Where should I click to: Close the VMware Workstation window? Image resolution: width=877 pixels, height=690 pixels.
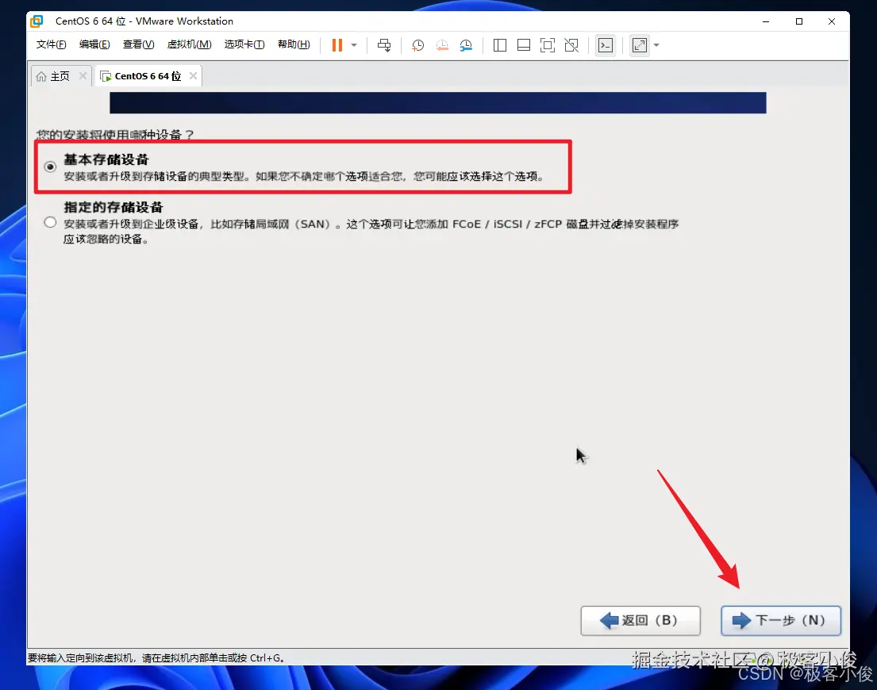click(832, 21)
